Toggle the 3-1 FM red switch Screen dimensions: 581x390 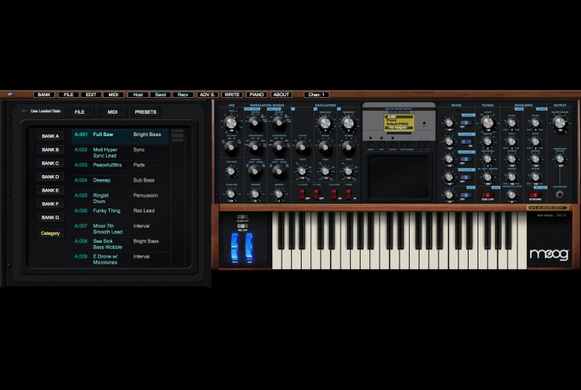coord(317,193)
